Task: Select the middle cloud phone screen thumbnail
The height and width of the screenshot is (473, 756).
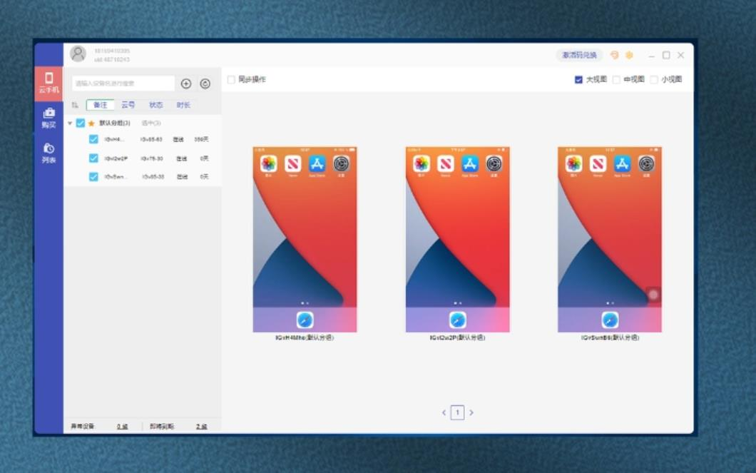Action: (x=458, y=240)
